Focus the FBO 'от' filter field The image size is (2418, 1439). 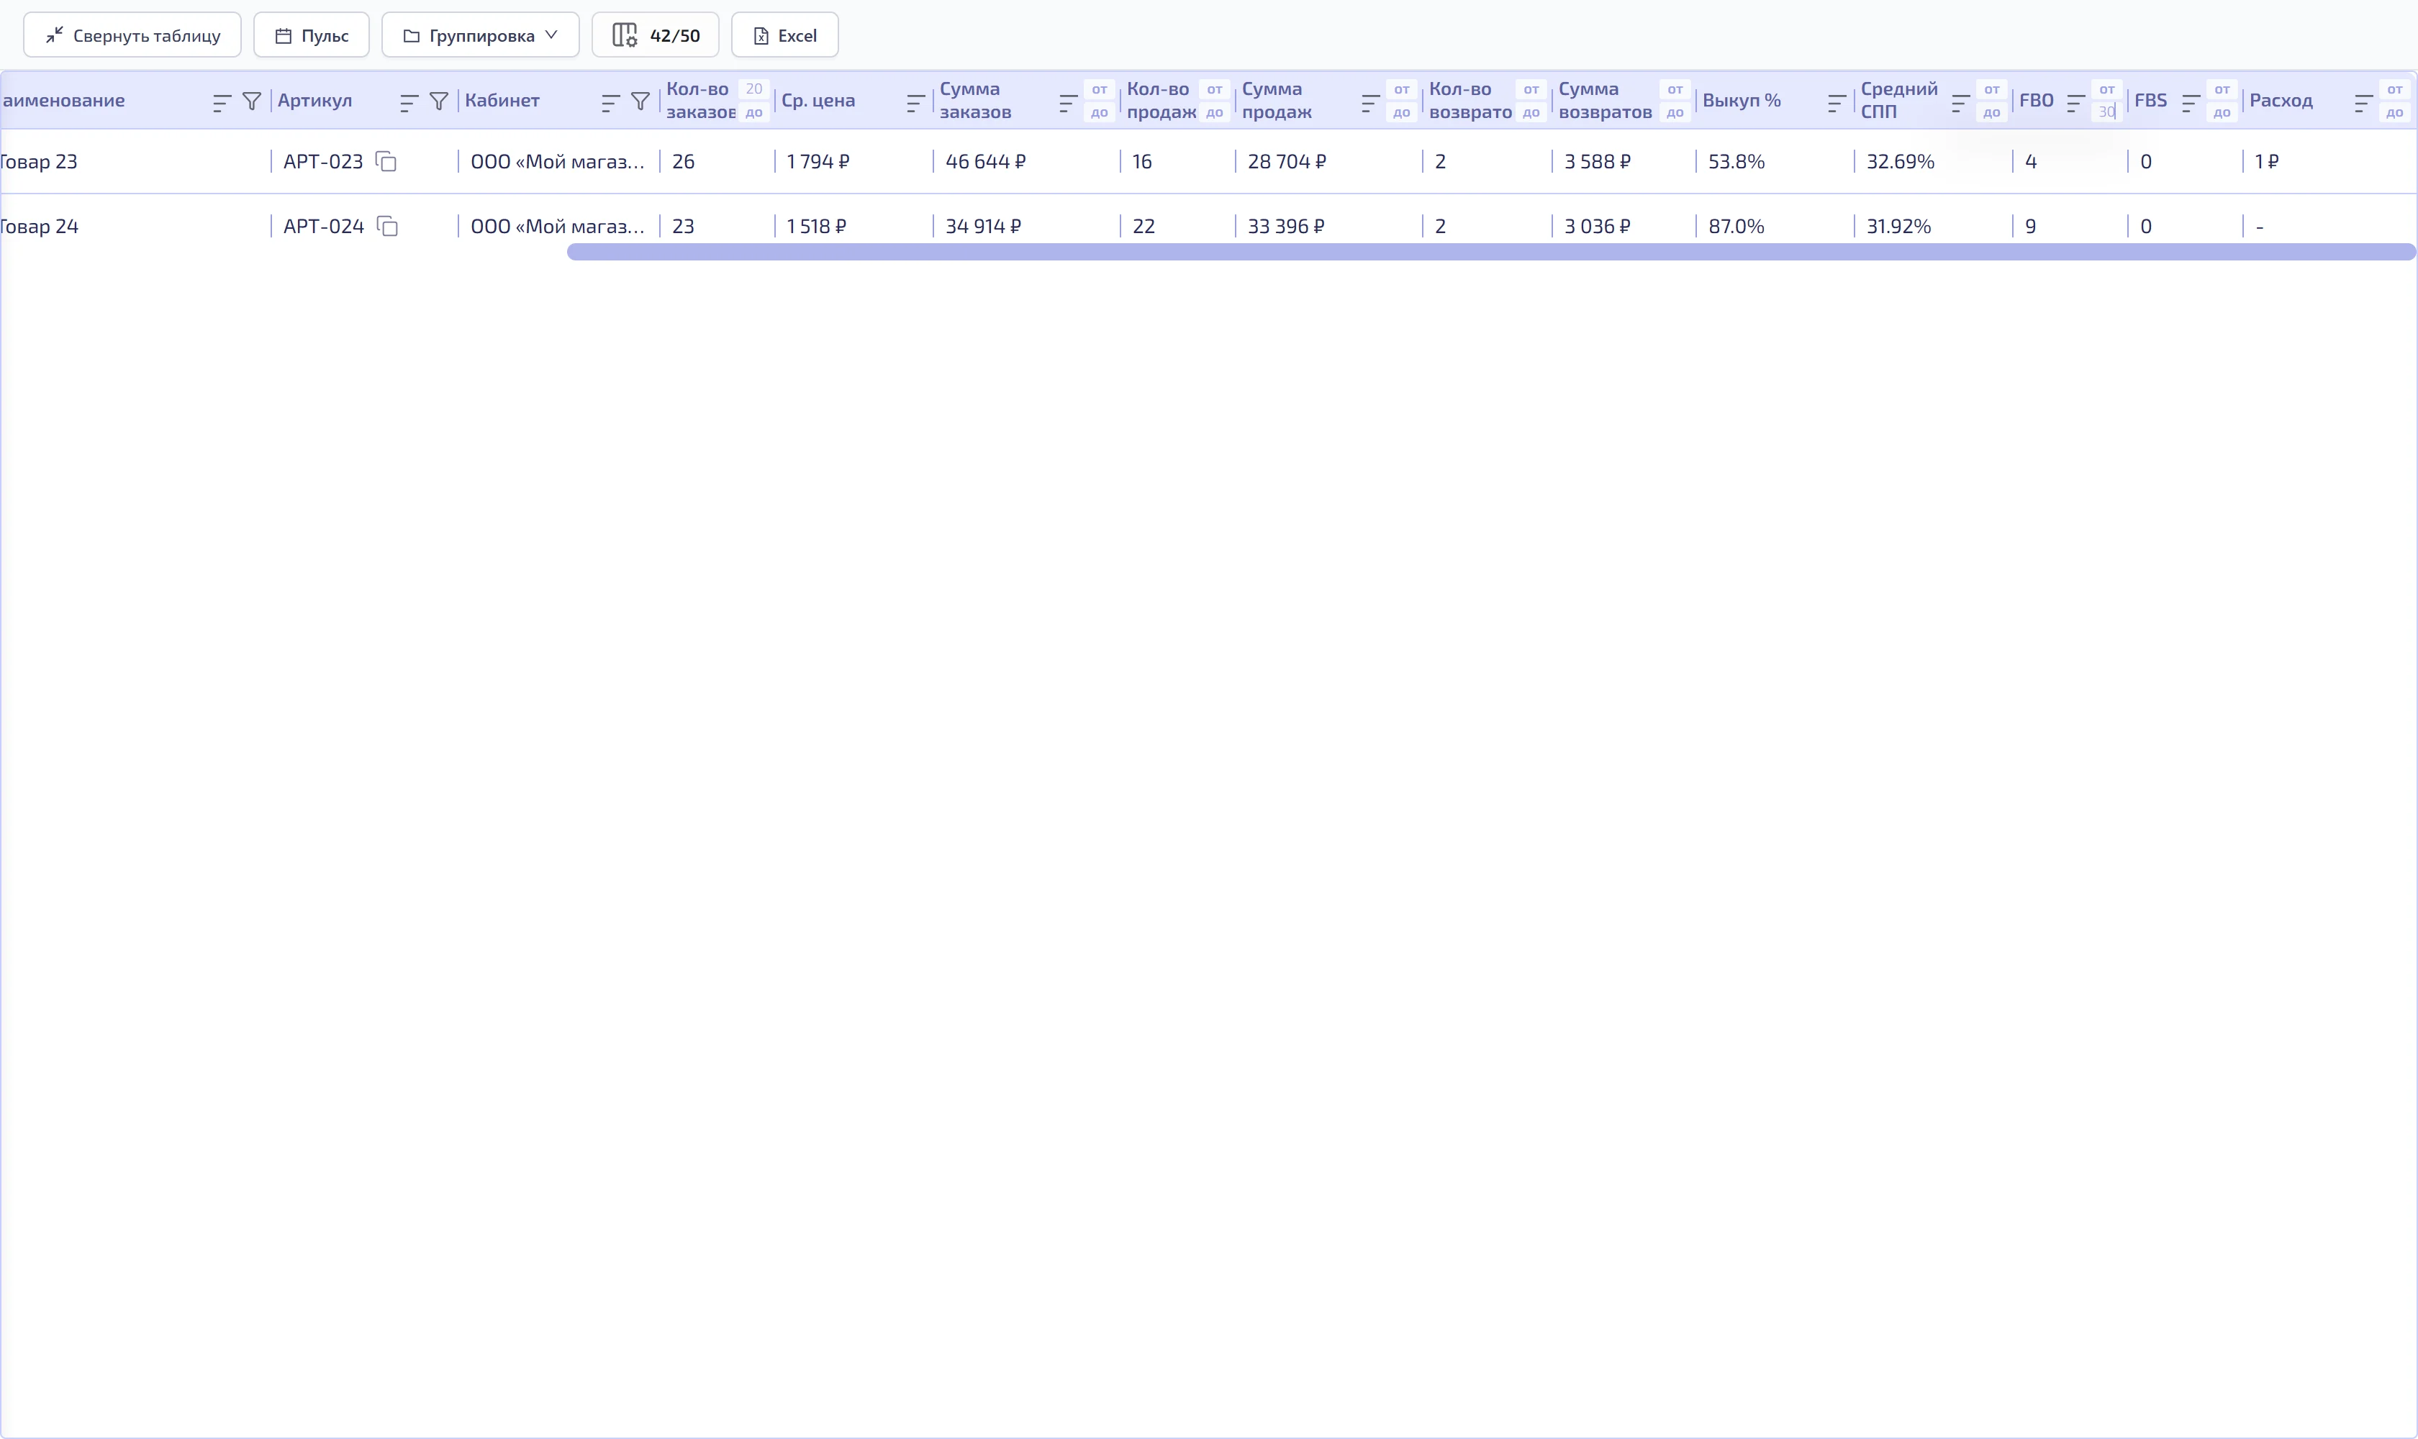[x=2106, y=89]
